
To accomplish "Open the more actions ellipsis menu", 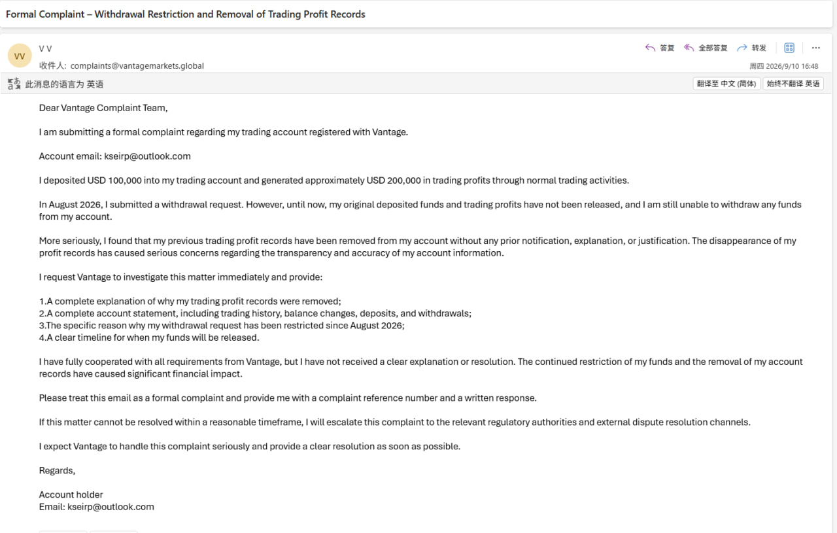I will click(x=816, y=48).
